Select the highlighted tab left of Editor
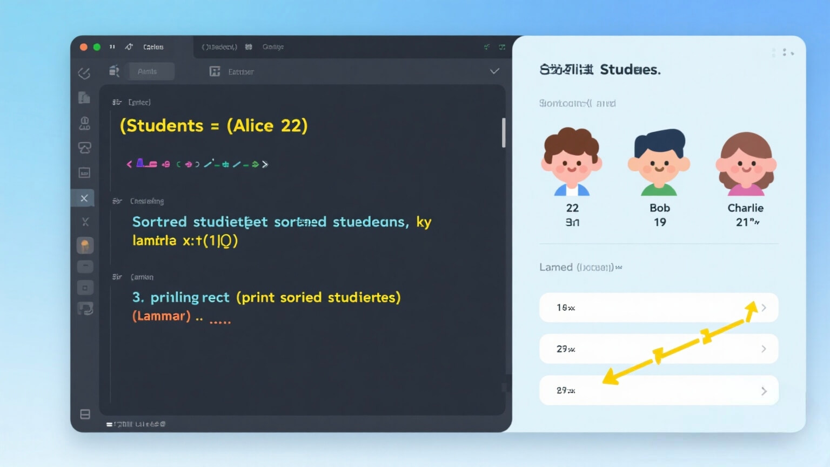Image resolution: width=830 pixels, height=467 pixels. point(148,71)
